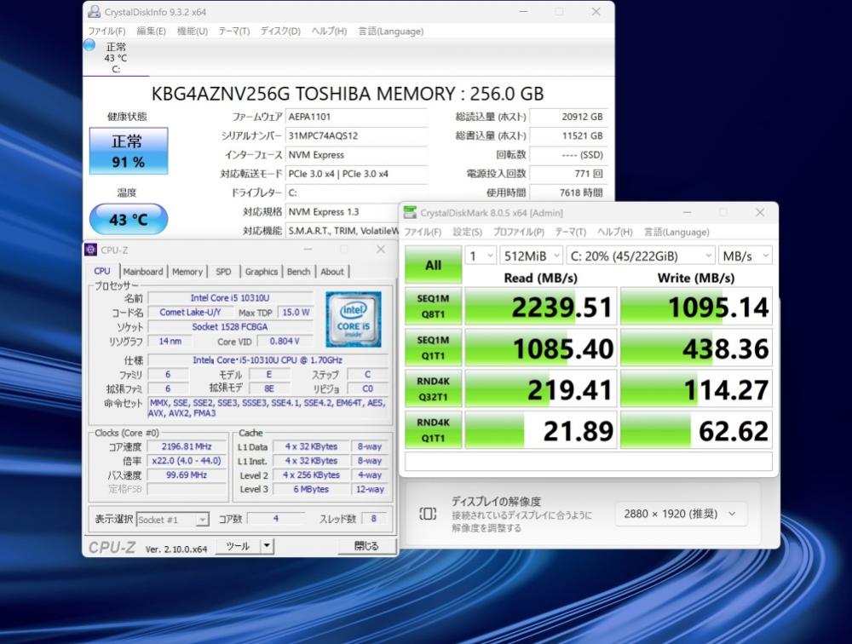Click the green All benchmark button
The width and height of the screenshot is (852, 644).
(x=433, y=265)
